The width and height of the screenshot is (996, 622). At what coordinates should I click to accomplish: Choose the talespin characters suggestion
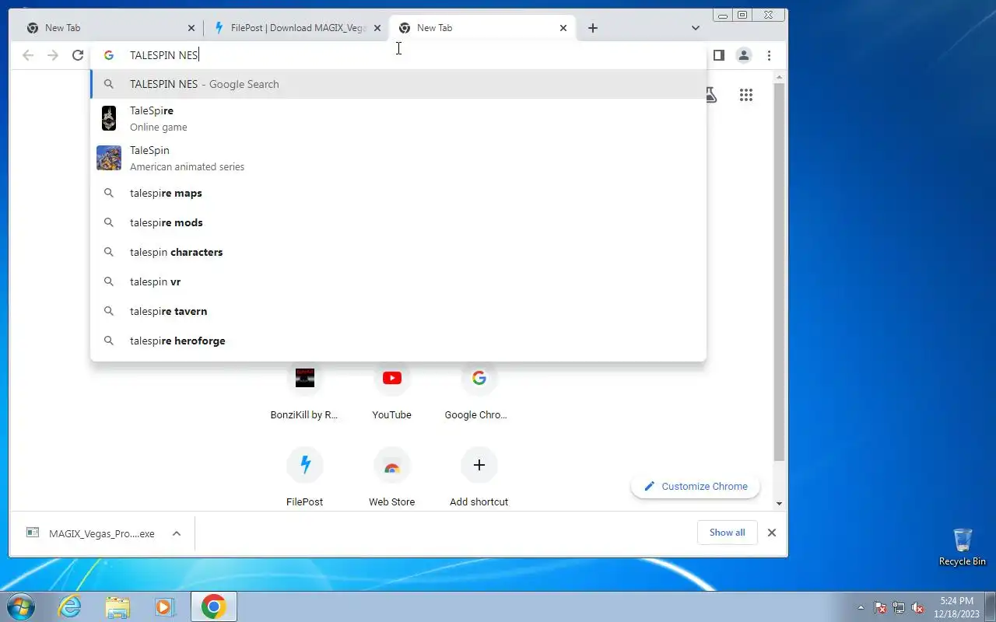(398, 252)
